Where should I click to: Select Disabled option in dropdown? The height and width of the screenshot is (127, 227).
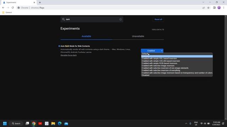[177, 75]
